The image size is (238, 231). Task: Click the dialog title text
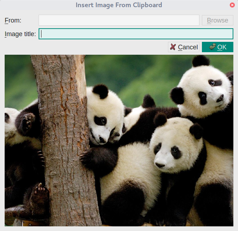pyautogui.click(x=119, y=5)
